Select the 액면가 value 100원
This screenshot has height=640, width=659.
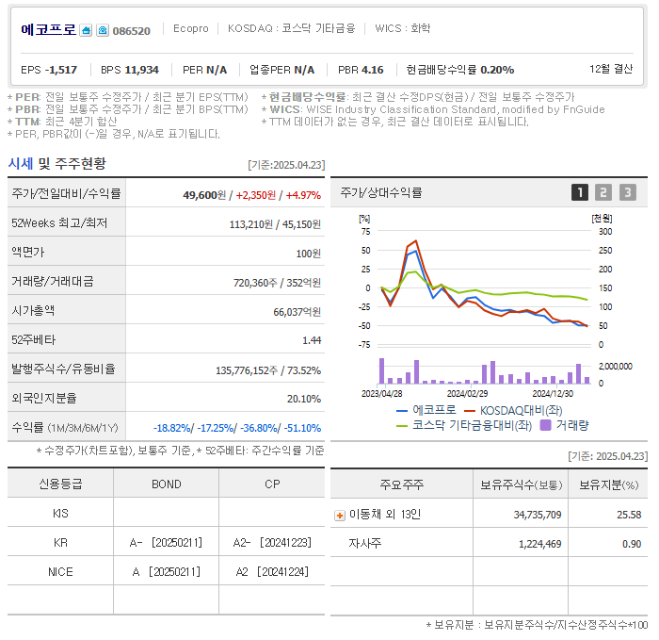(x=308, y=254)
